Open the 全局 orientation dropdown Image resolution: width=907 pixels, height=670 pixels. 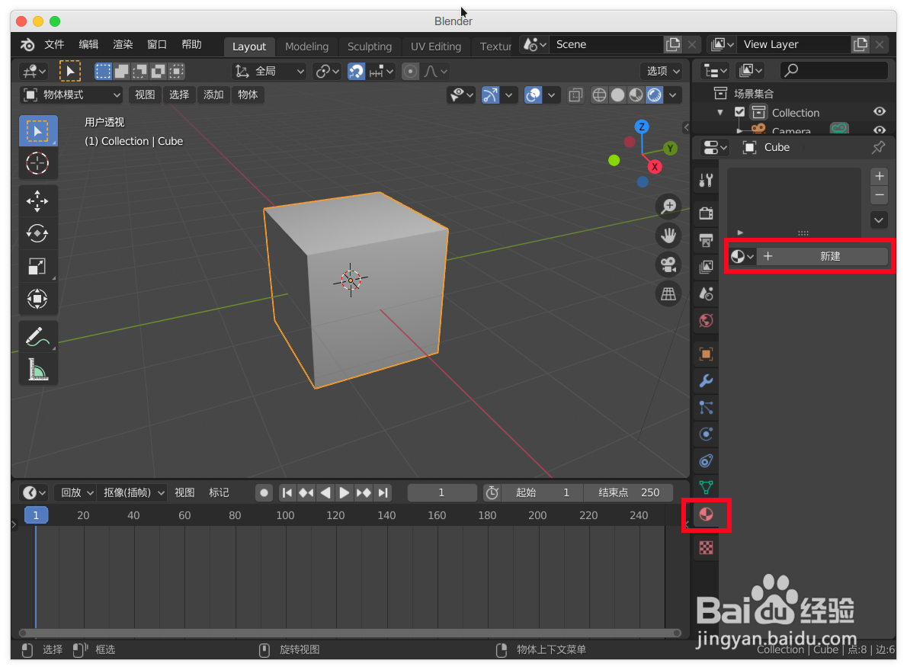(269, 71)
